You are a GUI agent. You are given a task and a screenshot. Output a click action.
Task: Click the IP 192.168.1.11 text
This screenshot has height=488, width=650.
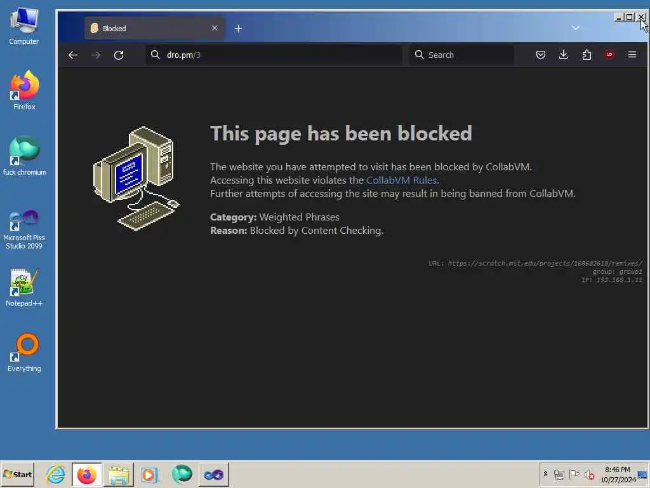tap(612, 280)
